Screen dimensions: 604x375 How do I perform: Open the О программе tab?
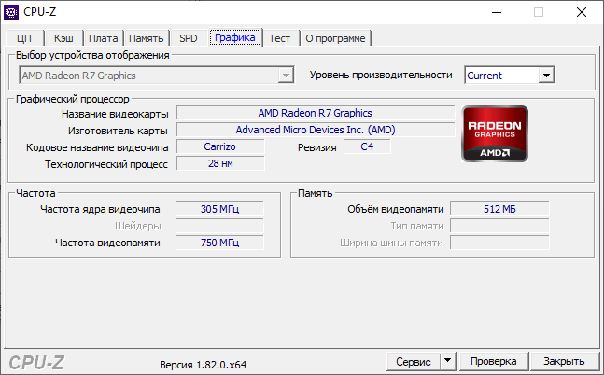(335, 38)
